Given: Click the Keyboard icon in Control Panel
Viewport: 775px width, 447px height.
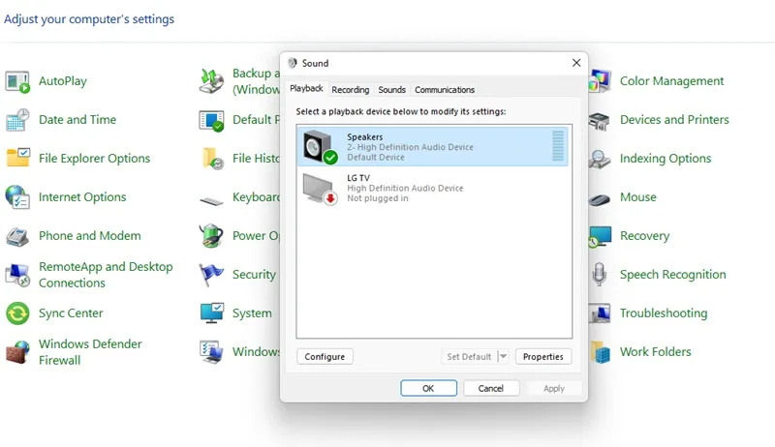Looking at the screenshot, I should [x=211, y=201].
